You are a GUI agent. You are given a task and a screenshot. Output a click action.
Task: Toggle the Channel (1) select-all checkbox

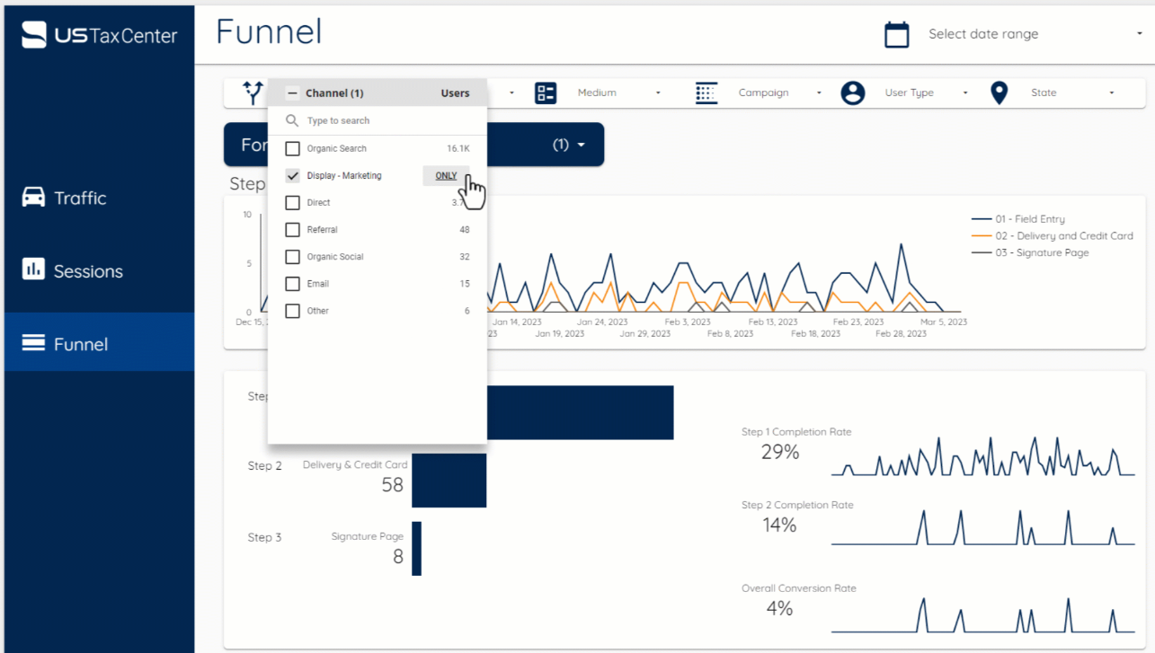292,93
